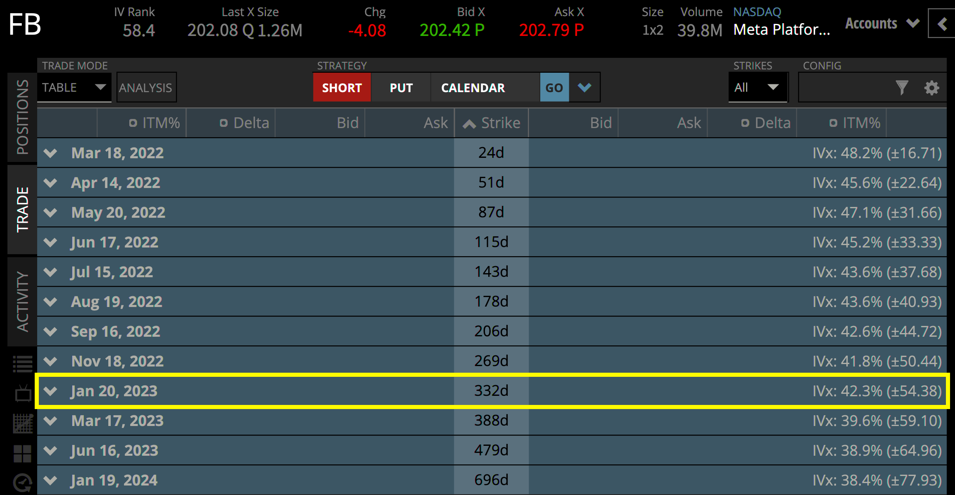Open the filter funnel in CONFIG area
Viewport: 955px width, 495px height.
point(902,88)
